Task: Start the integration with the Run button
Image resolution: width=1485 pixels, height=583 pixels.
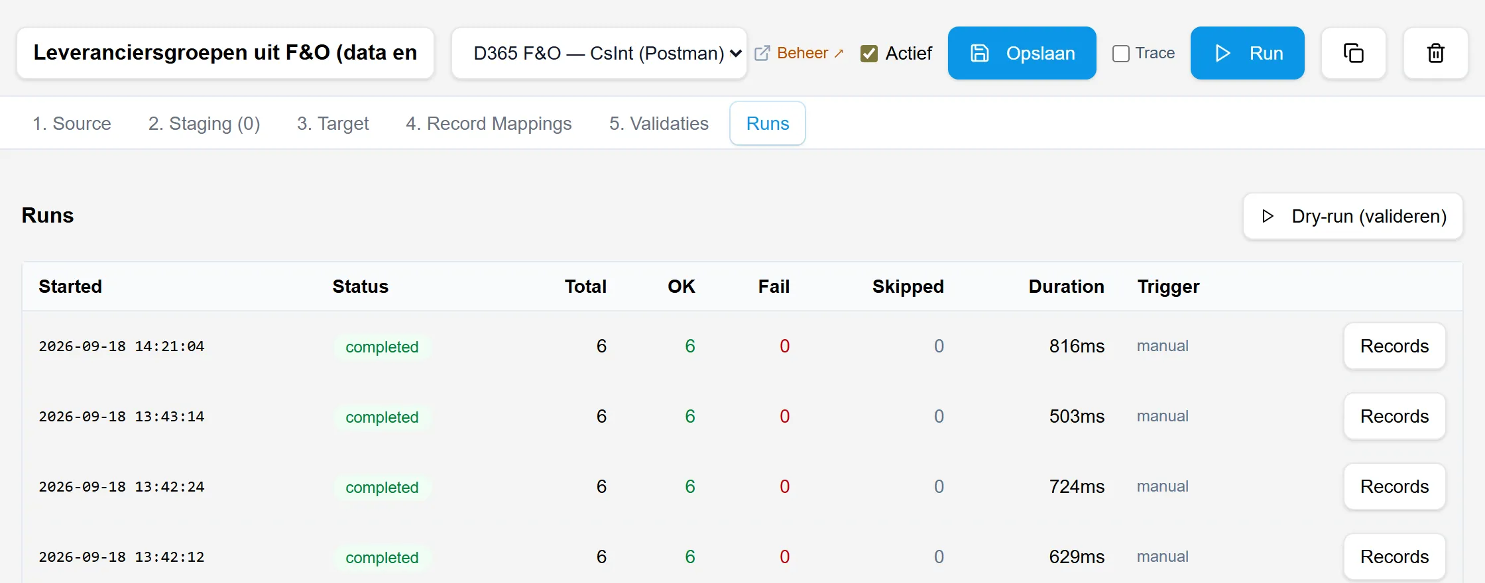Action: pyautogui.click(x=1247, y=53)
